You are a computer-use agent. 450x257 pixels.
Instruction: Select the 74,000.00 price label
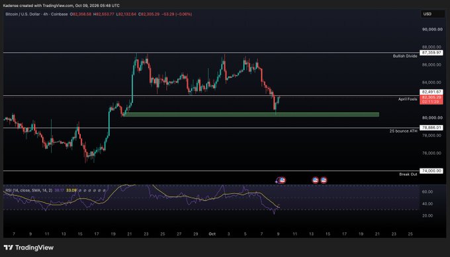[431, 171]
